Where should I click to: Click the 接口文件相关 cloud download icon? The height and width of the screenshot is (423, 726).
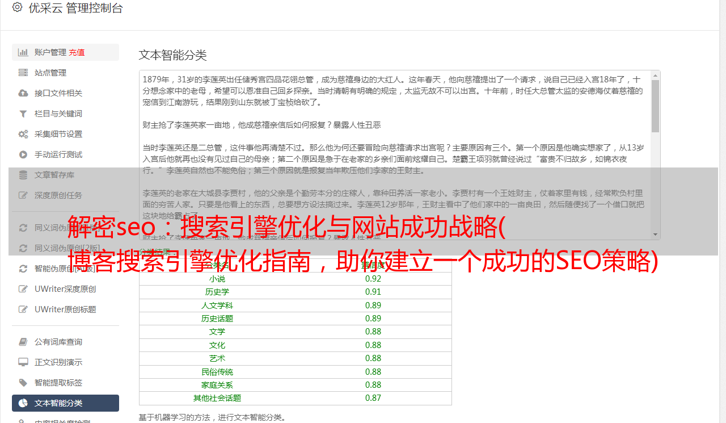tap(23, 93)
